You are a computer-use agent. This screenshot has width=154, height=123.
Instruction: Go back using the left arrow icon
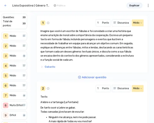click(5, 5)
